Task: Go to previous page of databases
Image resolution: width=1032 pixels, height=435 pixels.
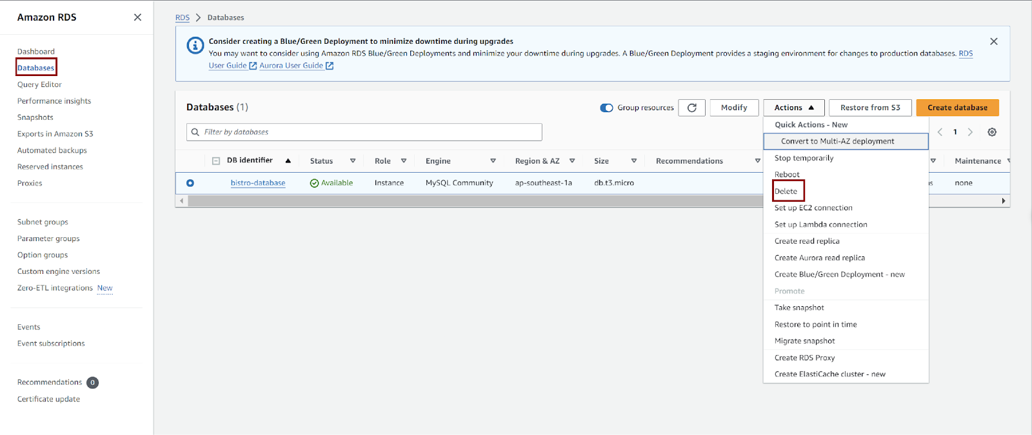Action: pyautogui.click(x=940, y=132)
